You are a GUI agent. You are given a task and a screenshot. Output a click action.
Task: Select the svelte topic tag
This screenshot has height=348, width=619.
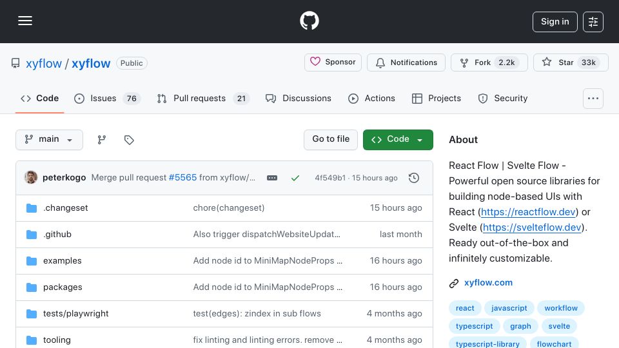click(559, 326)
